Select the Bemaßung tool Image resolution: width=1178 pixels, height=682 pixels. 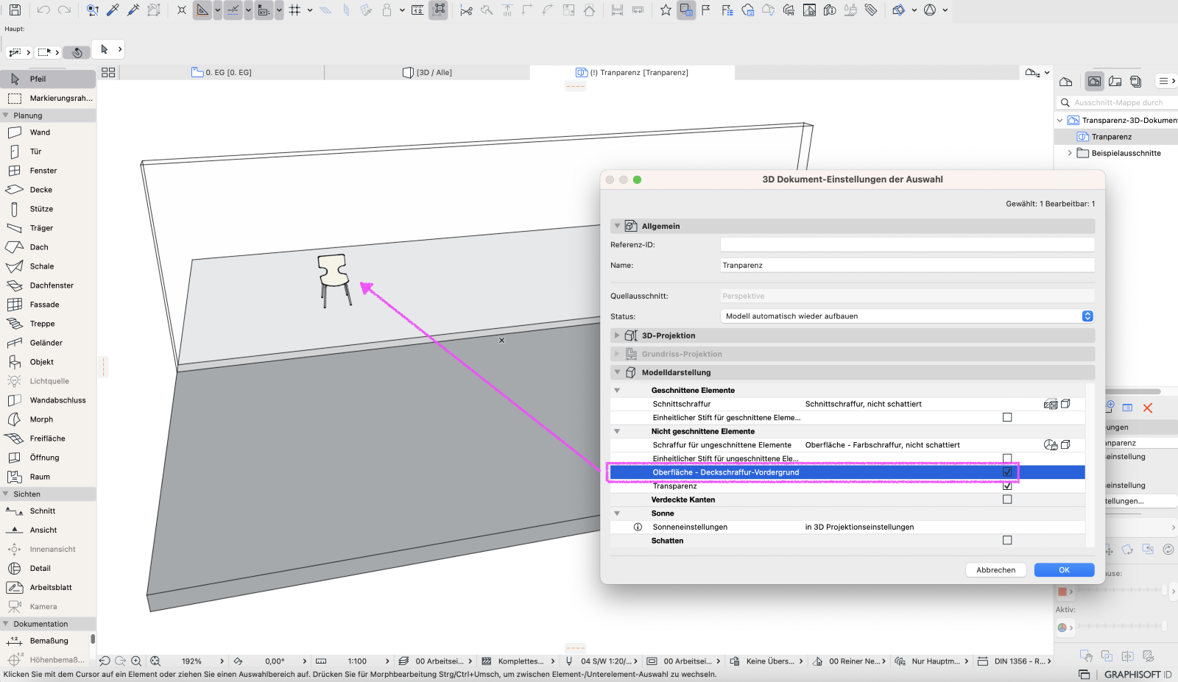[48, 641]
